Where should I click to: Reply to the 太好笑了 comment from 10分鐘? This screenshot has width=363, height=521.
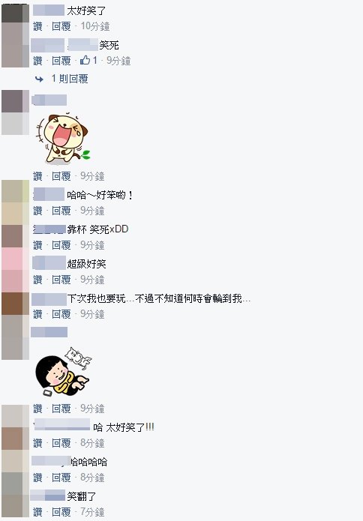[61, 26]
